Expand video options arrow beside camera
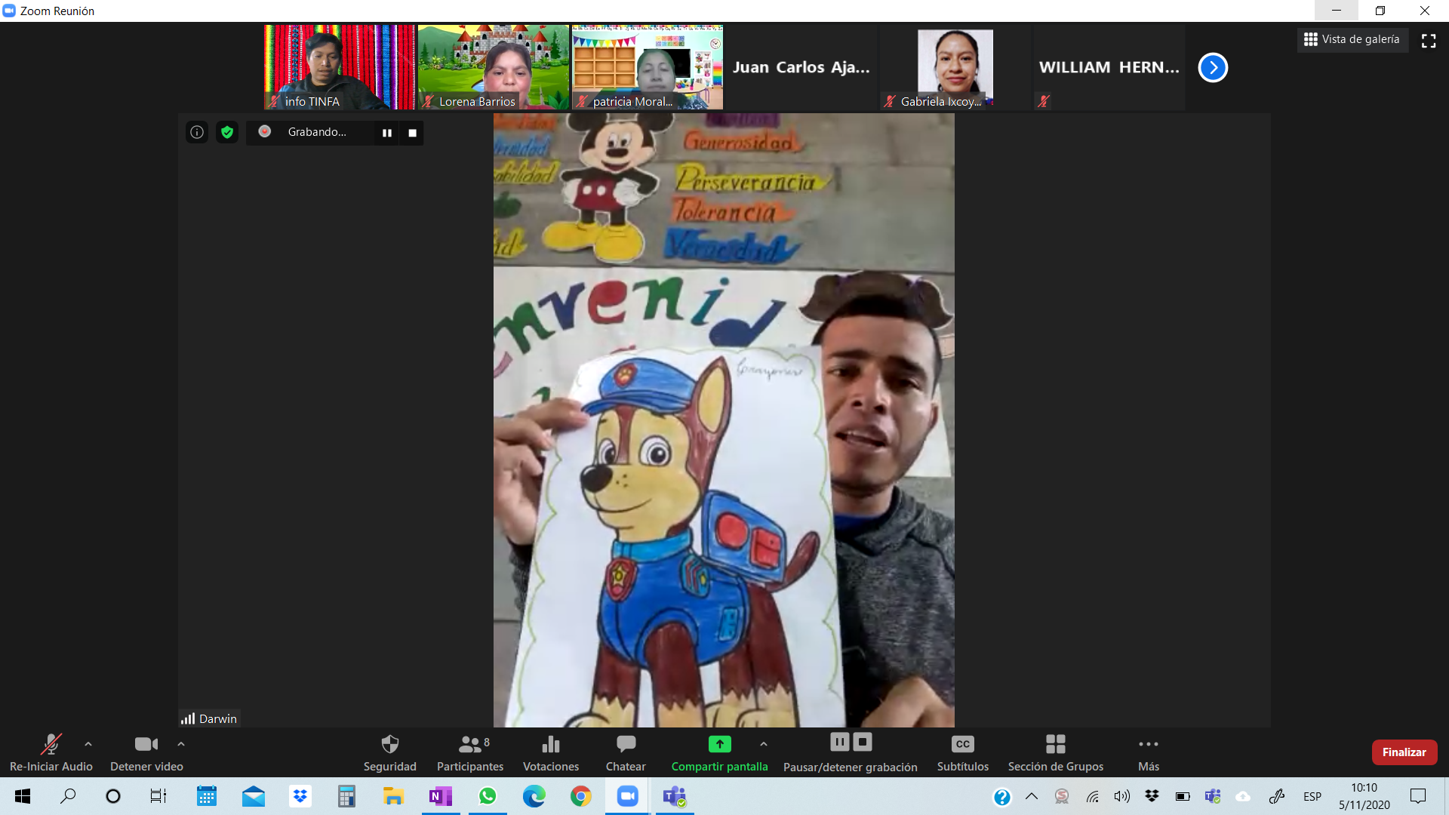Screen dimensions: 1449x815 pyautogui.click(x=181, y=744)
